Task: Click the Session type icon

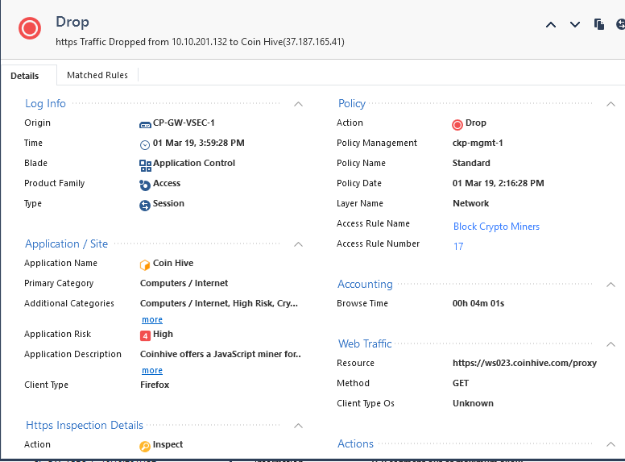Action: coord(145,206)
